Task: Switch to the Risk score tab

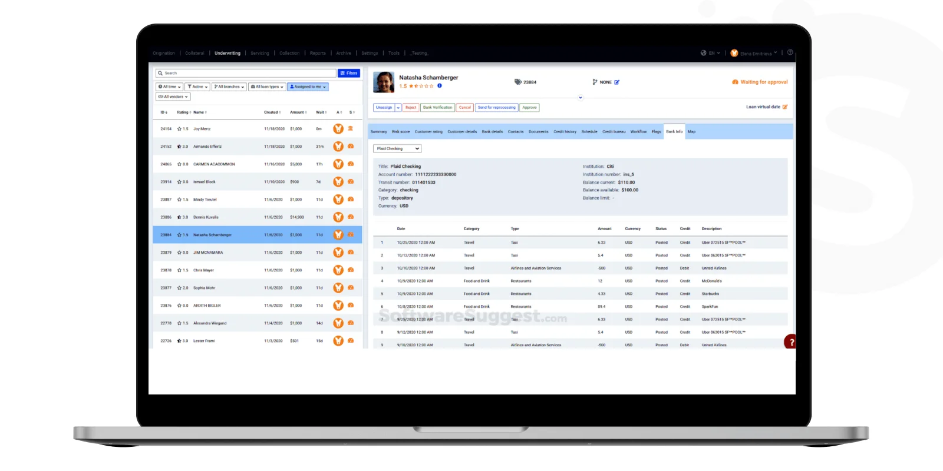Action: pos(401,132)
